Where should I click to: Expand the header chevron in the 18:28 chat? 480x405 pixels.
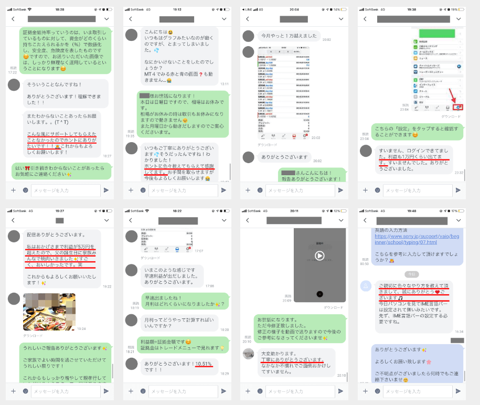[106, 19]
